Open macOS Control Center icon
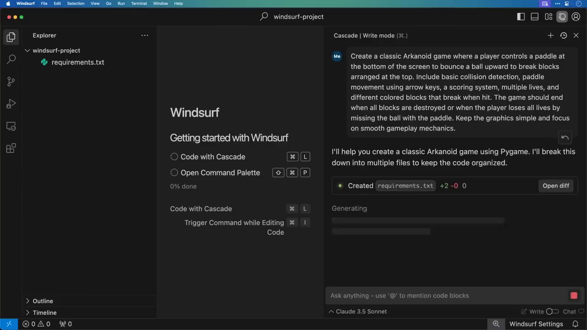Viewport: 587px width, 330px height. 567,3
